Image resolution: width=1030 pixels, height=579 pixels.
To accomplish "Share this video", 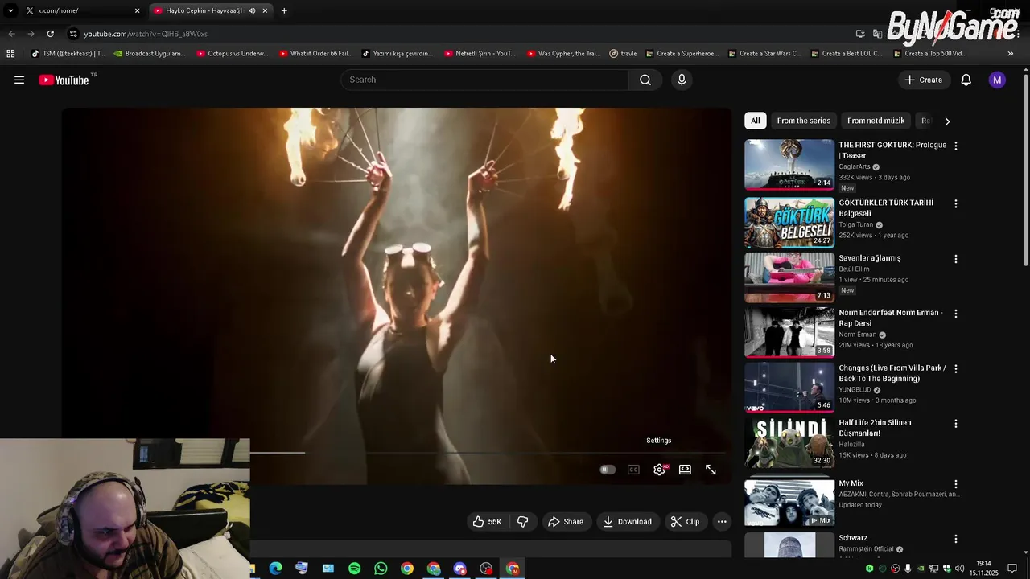I will coord(566,522).
